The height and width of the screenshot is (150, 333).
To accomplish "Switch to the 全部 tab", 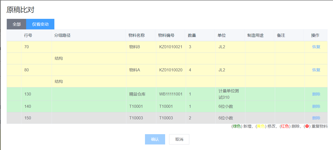I will [x=17, y=24].
